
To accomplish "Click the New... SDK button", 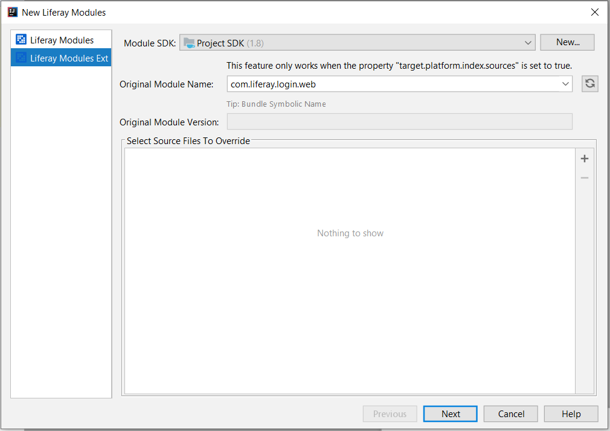I will coord(567,42).
